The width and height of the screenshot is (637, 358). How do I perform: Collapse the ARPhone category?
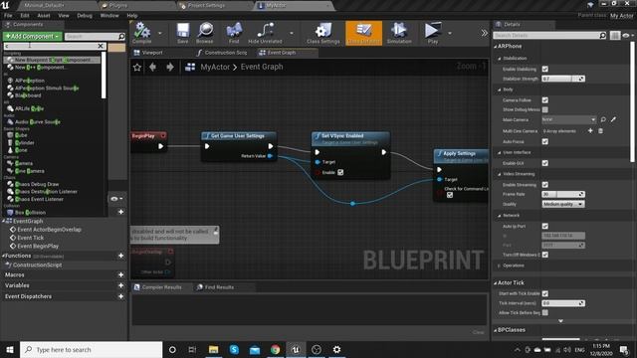[x=496, y=47]
